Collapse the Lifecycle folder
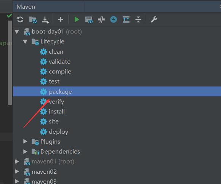The width and height of the screenshot is (221, 184). [x=25, y=42]
